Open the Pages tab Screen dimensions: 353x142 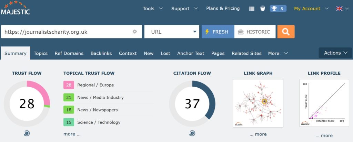point(218,54)
